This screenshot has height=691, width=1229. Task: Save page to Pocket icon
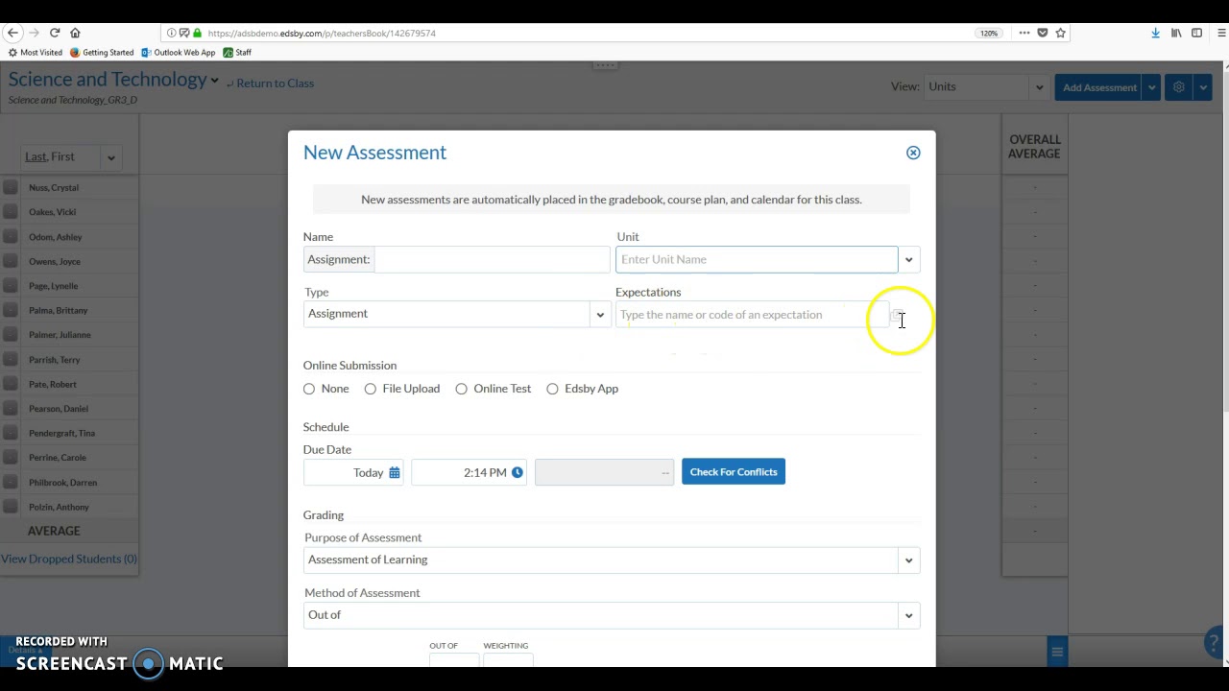pyautogui.click(x=1043, y=33)
